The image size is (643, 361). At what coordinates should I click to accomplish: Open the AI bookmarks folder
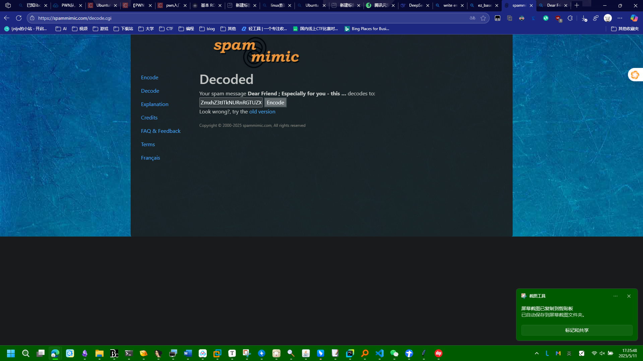(61, 29)
